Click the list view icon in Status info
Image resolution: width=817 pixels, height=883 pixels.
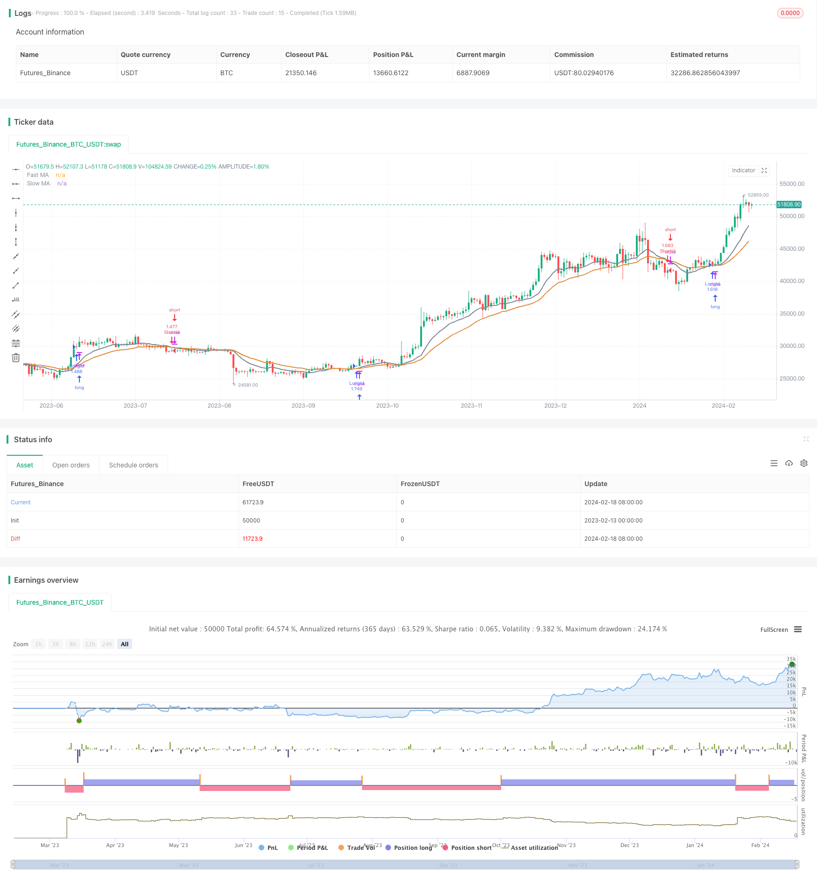pos(774,463)
